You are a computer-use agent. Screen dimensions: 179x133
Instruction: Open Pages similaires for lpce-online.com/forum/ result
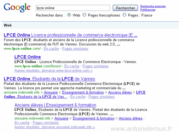pos(96,66)
